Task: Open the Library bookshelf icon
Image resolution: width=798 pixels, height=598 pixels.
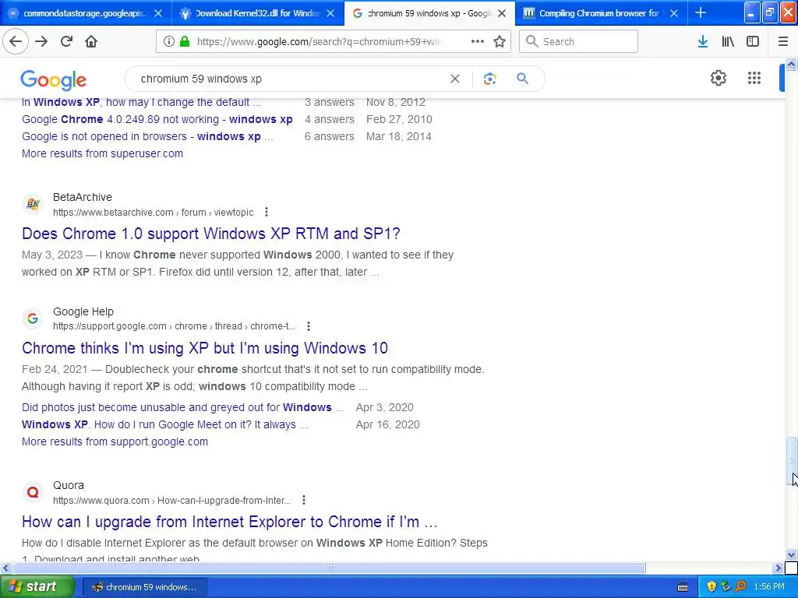Action: point(728,41)
